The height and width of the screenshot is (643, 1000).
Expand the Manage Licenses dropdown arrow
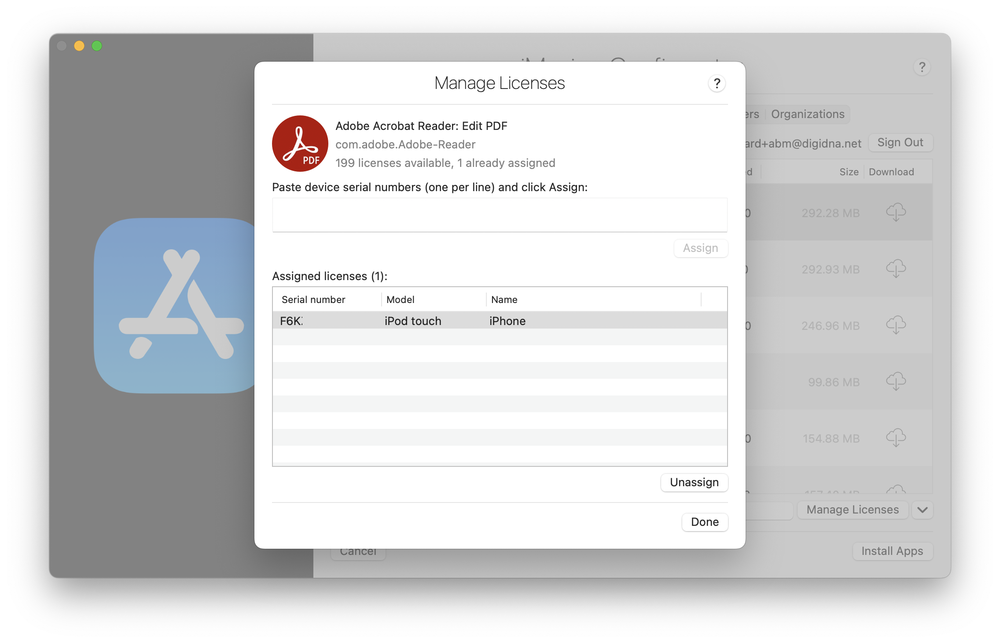click(923, 510)
